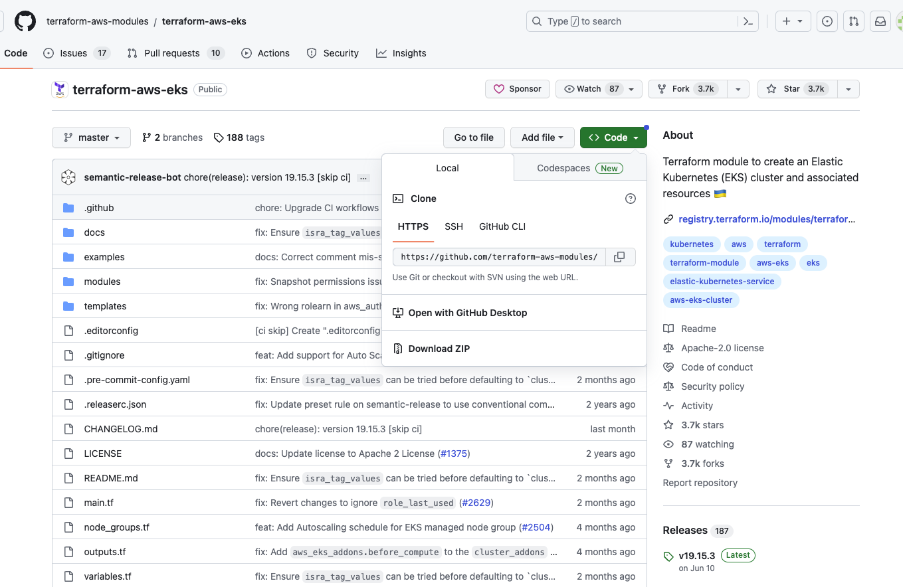Click the v19.15.3 release tag icon

(x=668, y=556)
